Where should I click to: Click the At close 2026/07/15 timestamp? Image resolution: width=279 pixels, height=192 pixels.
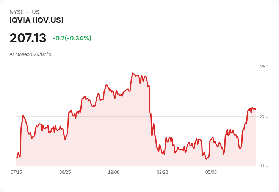pyautogui.click(x=31, y=54)
